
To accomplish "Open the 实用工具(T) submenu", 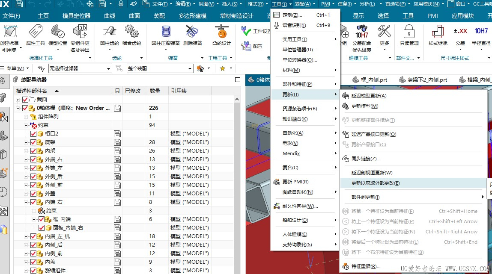I will point(305,39).
